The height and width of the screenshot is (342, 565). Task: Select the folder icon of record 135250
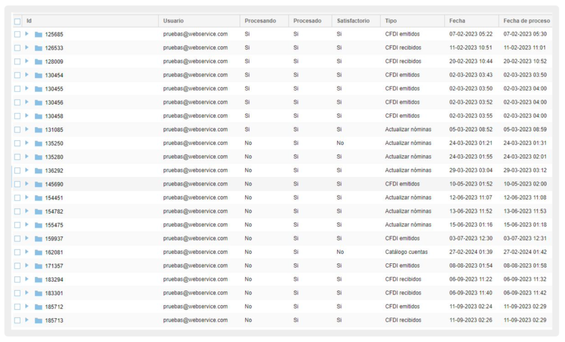tap(39, 143)
